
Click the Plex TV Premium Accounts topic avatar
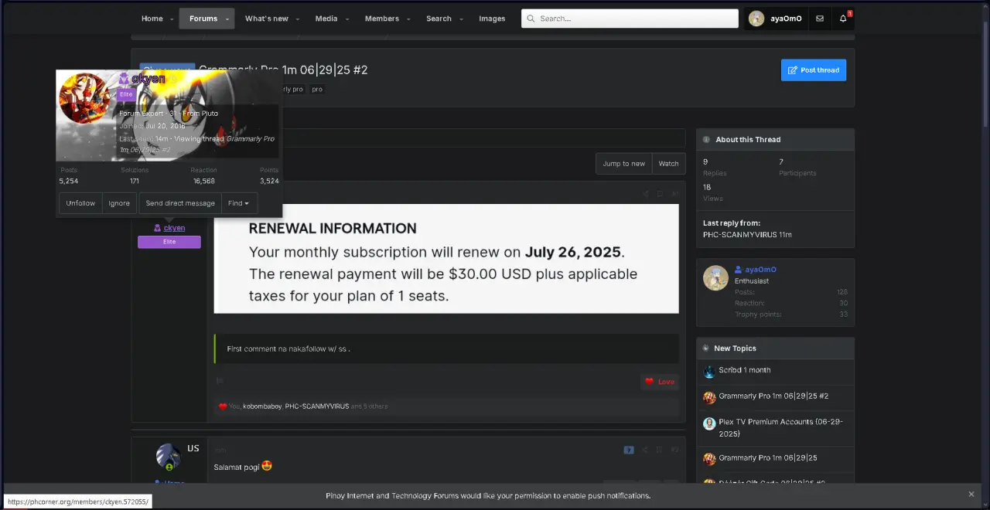pyautogui.click(x=709, y=423)
